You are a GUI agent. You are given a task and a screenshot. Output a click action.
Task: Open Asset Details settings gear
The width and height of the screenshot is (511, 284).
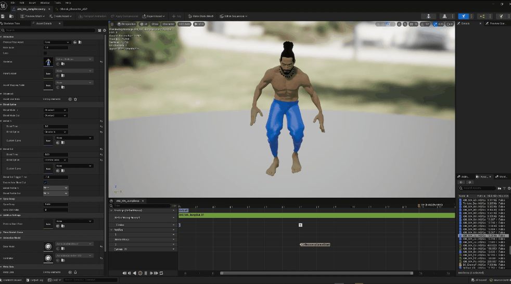coord(104,30)
